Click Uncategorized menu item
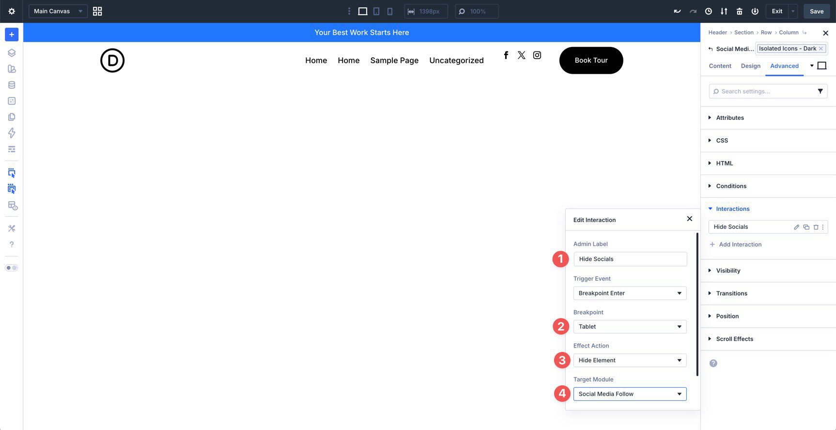The width and height of the screenshot is (836, 430). (x=456, y=61)
